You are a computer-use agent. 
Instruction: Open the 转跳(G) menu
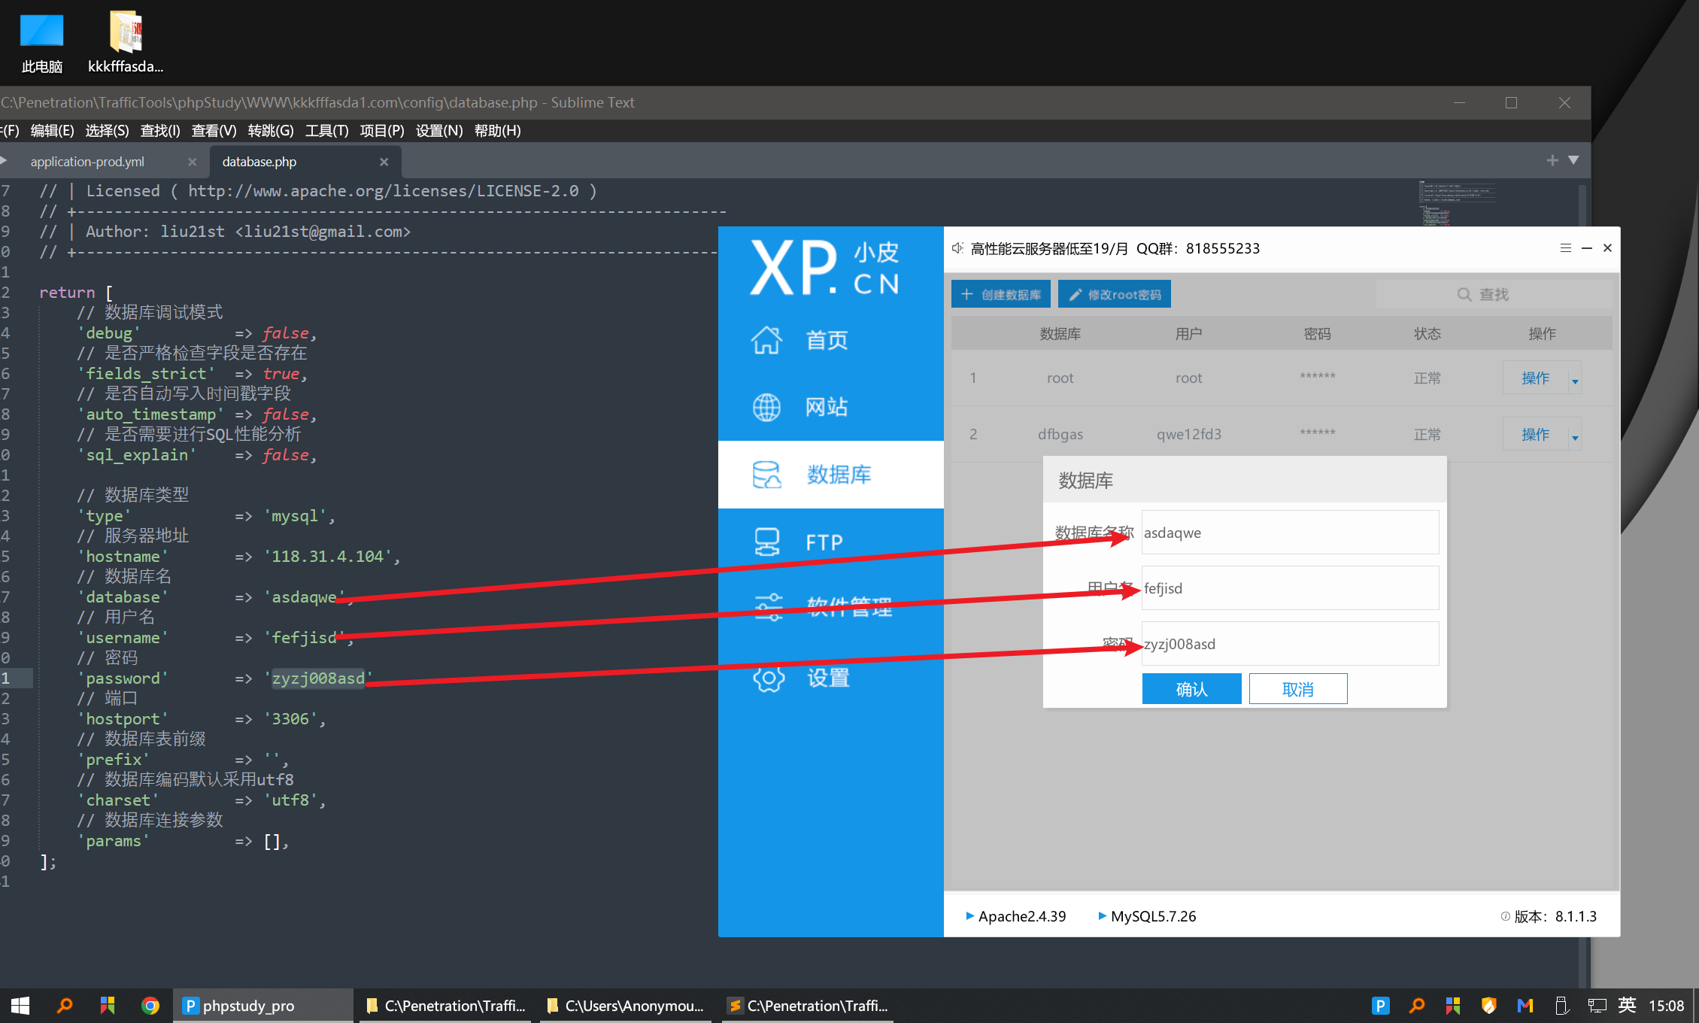coord(271,131)
